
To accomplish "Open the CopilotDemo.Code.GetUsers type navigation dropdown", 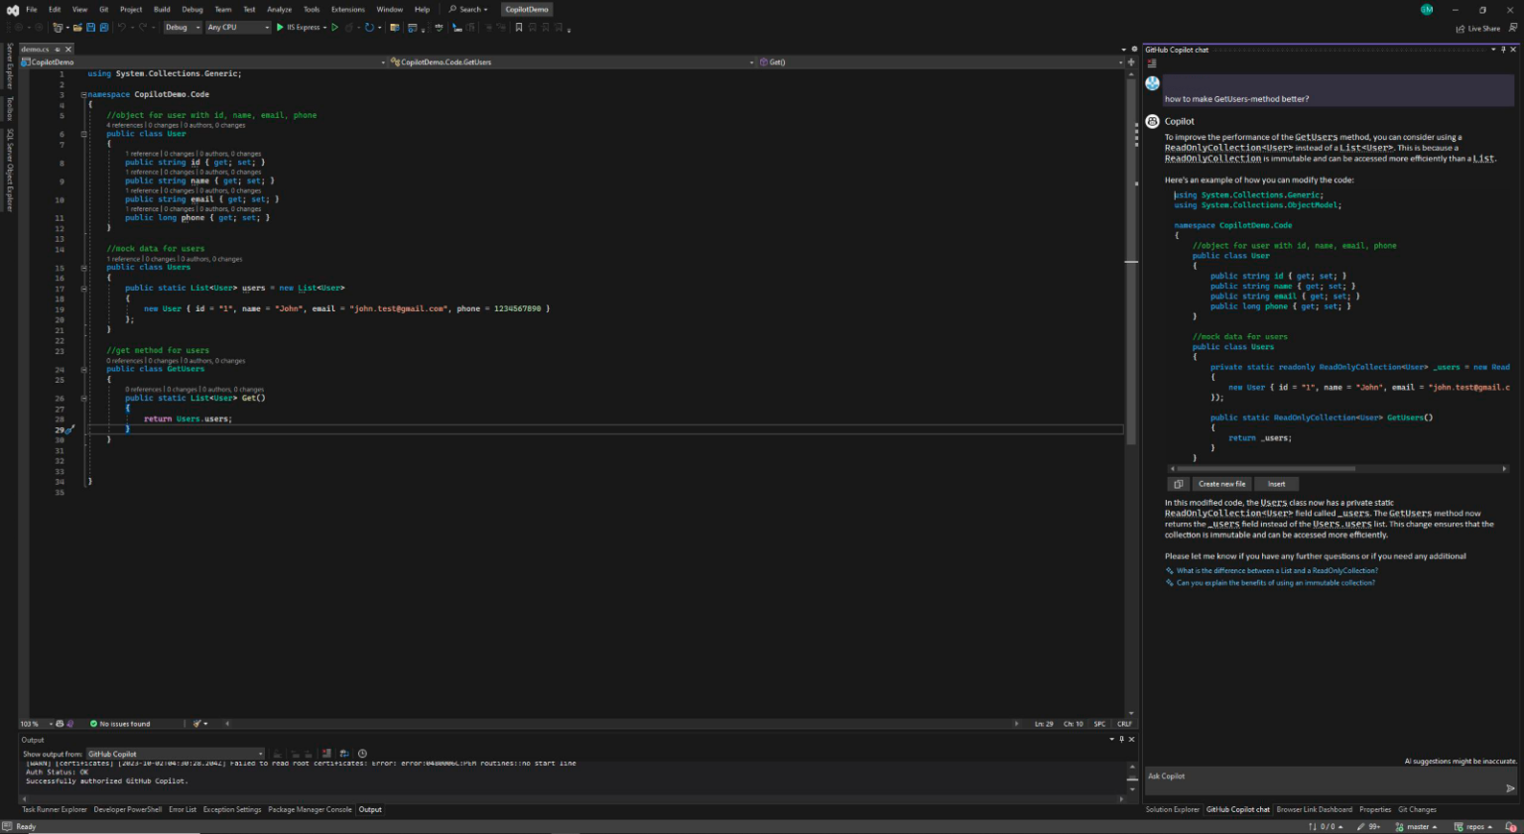I will click(x=573, y=61).
